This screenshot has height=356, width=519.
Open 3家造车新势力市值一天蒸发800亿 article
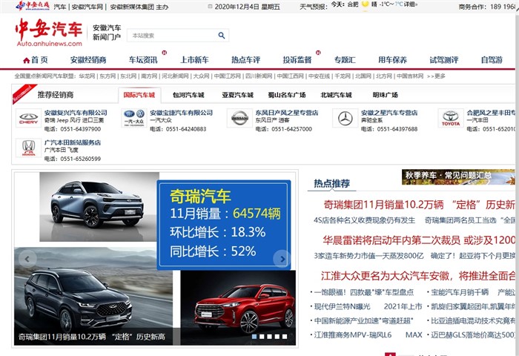pyautogui.click(x=368, y=256)
